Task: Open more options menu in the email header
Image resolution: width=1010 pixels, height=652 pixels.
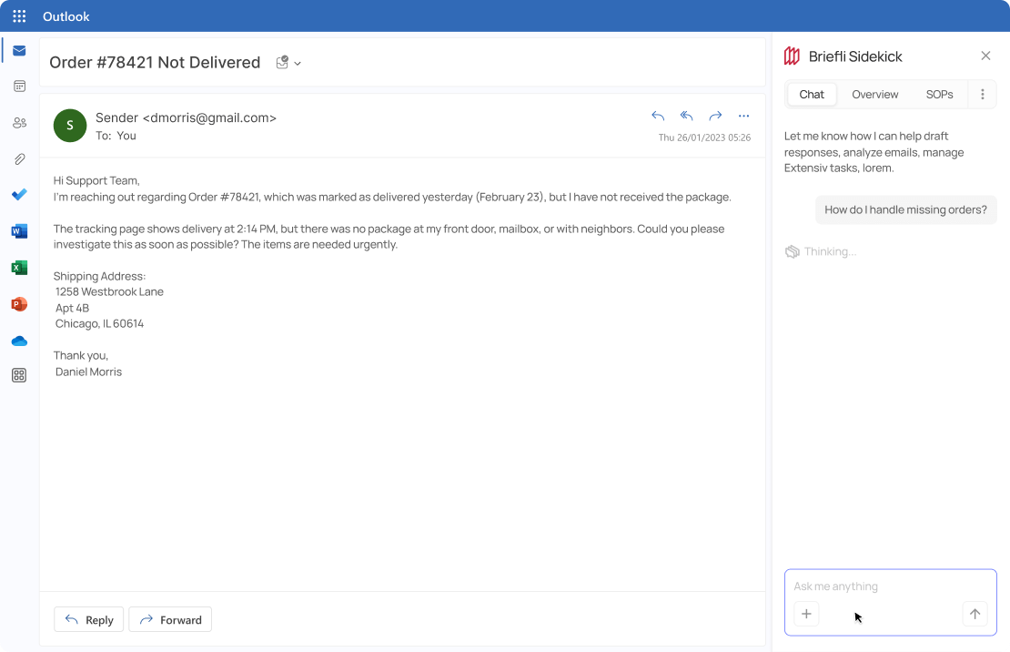Action: pyautogui.click(x=743, y=116)
